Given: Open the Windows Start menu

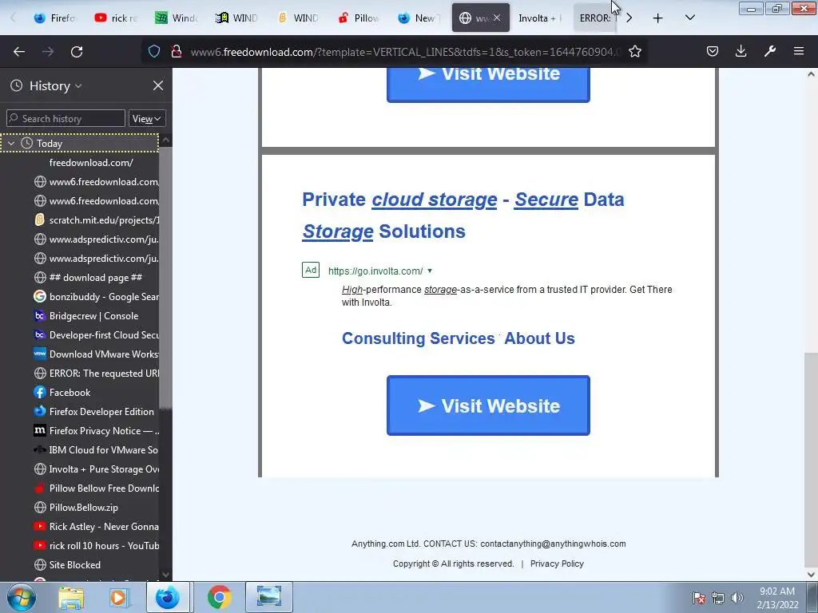Looking at the screenshot, I should [22, 597].
